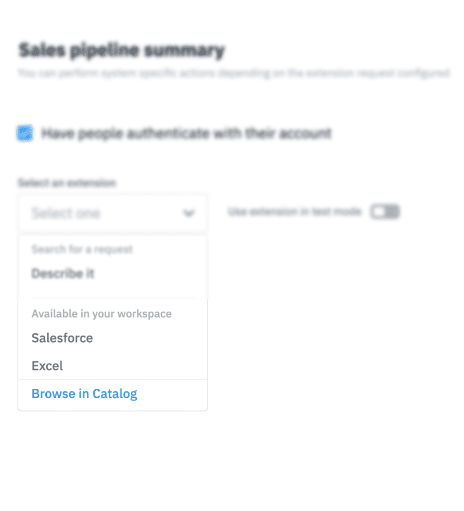
Task: Click the 'Select an extension' field label
Action: 67,183
